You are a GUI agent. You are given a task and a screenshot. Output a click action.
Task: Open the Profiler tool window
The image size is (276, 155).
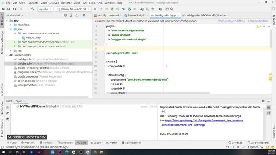tap(111, 143)
